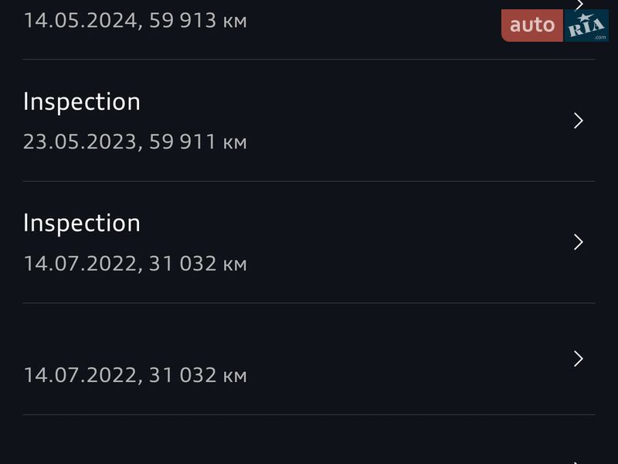Click the '.com' text in the logo
The width and height of the screenshot is (618, 464).
click(x=600, y=36)
